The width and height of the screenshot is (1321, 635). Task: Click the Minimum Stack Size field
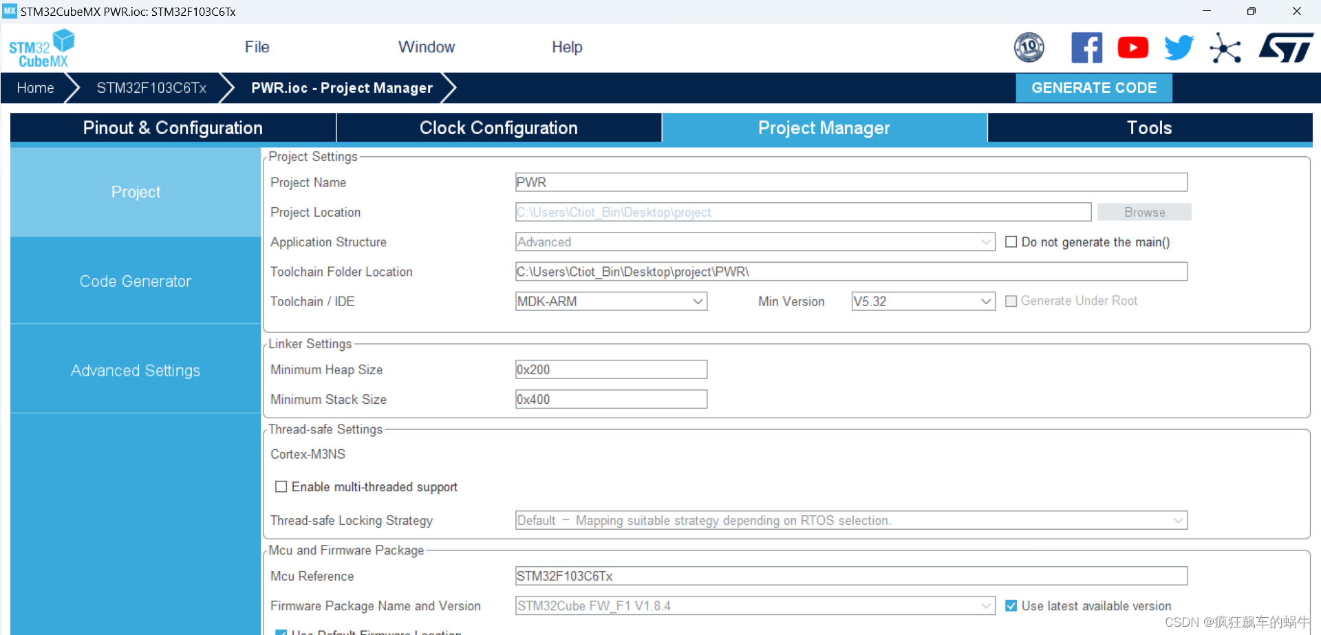611,399
